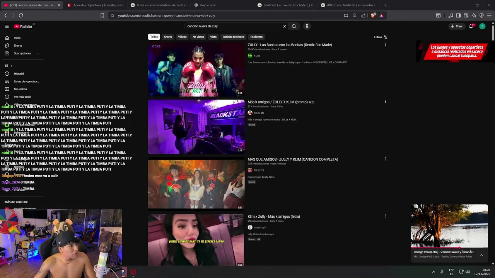
Task: Open site settings icon beside URL
Action: [x=112, y=15]
